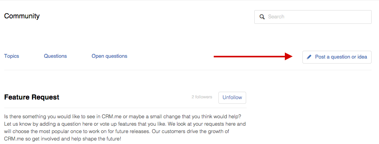Post a question or idea
379x144 pixels.
337,57
